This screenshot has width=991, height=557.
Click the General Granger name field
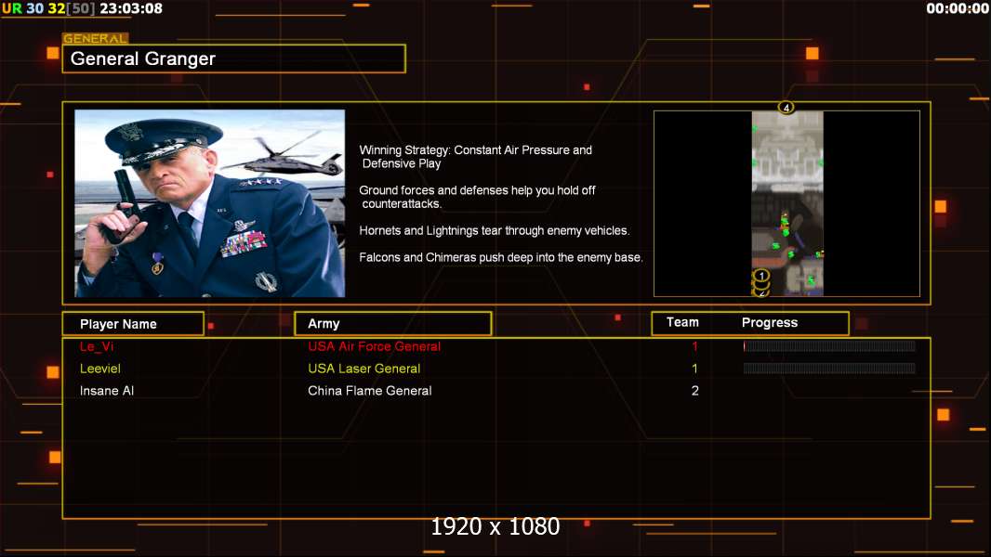point(234,58)
